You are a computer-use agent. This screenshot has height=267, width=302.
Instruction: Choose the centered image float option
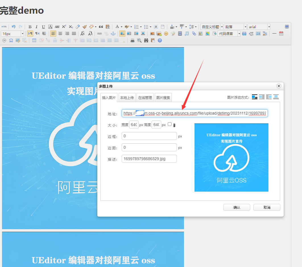[276, 97]
